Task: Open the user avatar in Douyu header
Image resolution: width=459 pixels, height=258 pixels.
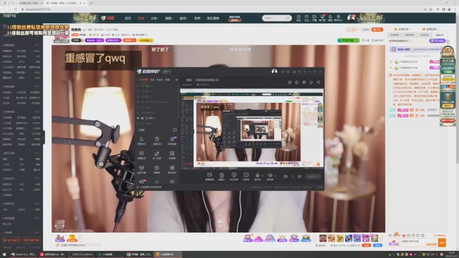Action: [351, 18]
